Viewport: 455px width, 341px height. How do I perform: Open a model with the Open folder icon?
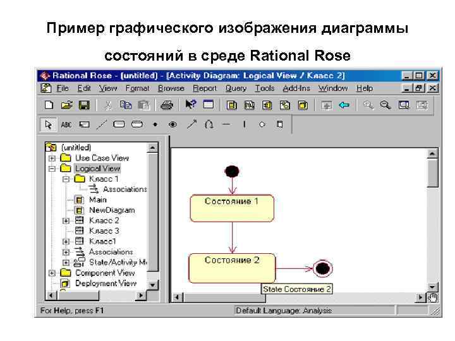pyautogui.click(x=67, y=105)
